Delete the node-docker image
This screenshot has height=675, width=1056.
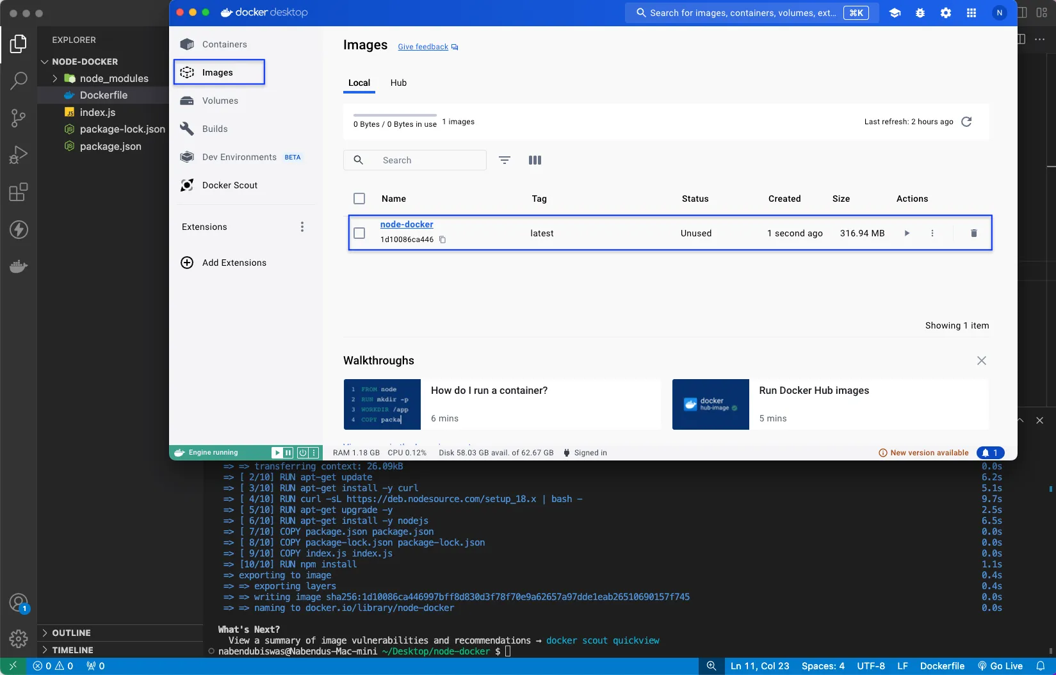973,233
